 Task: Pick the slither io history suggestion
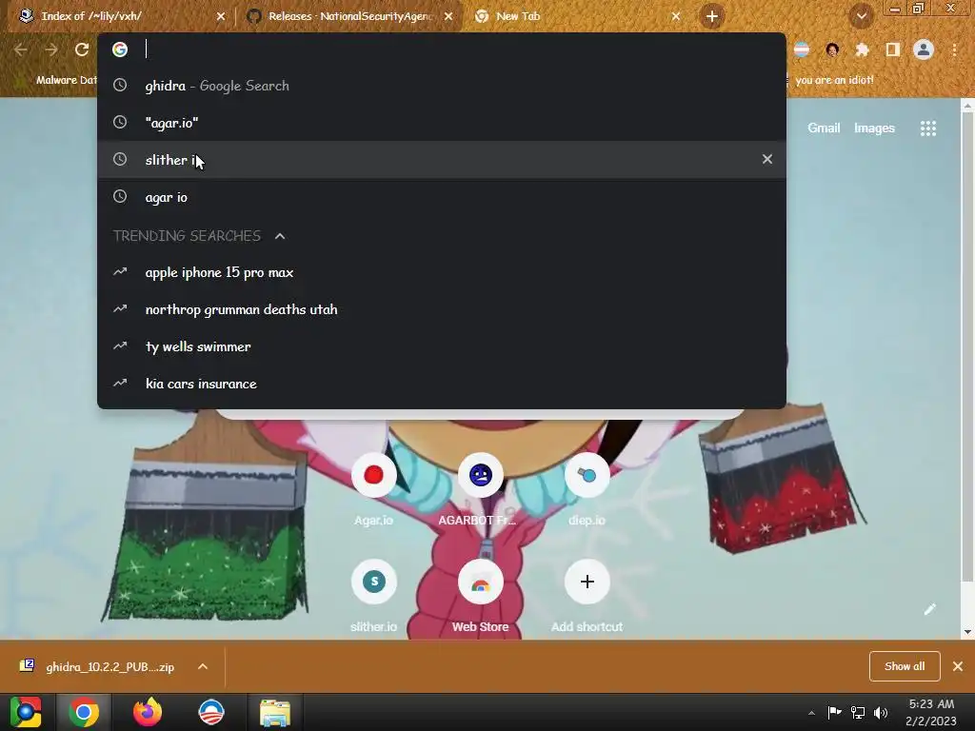point(442,160)
